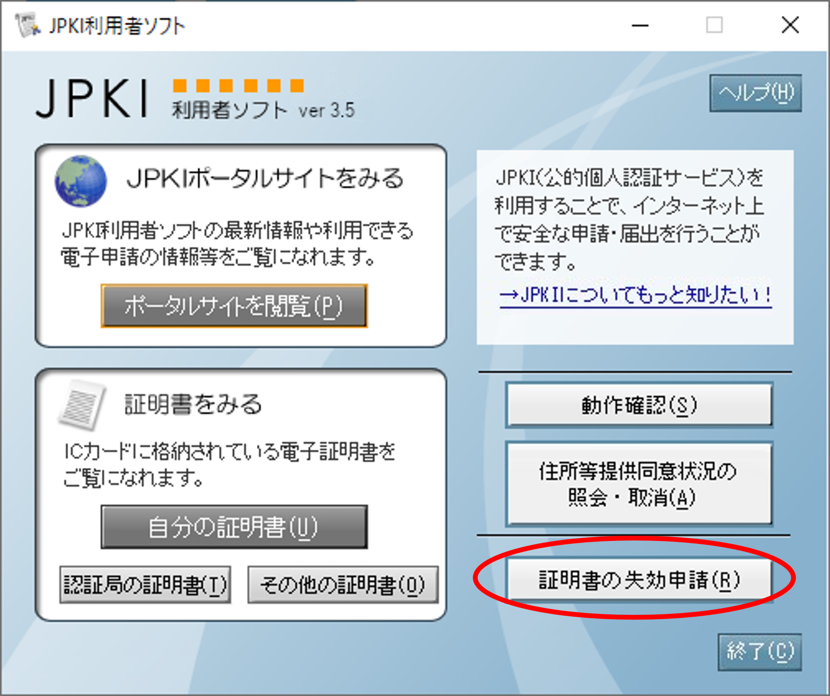Click the JPKI app icon in title bar

pyautogui.click(x=27, y=25)
